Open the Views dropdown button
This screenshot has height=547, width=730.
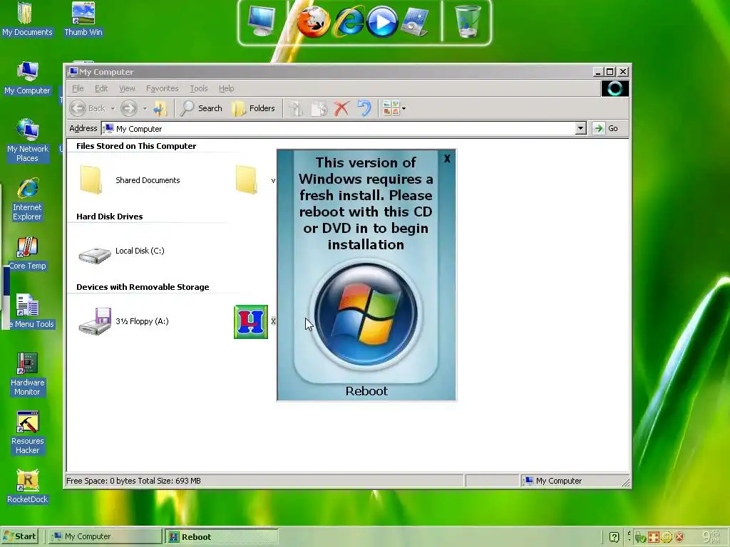coord(394,108)
